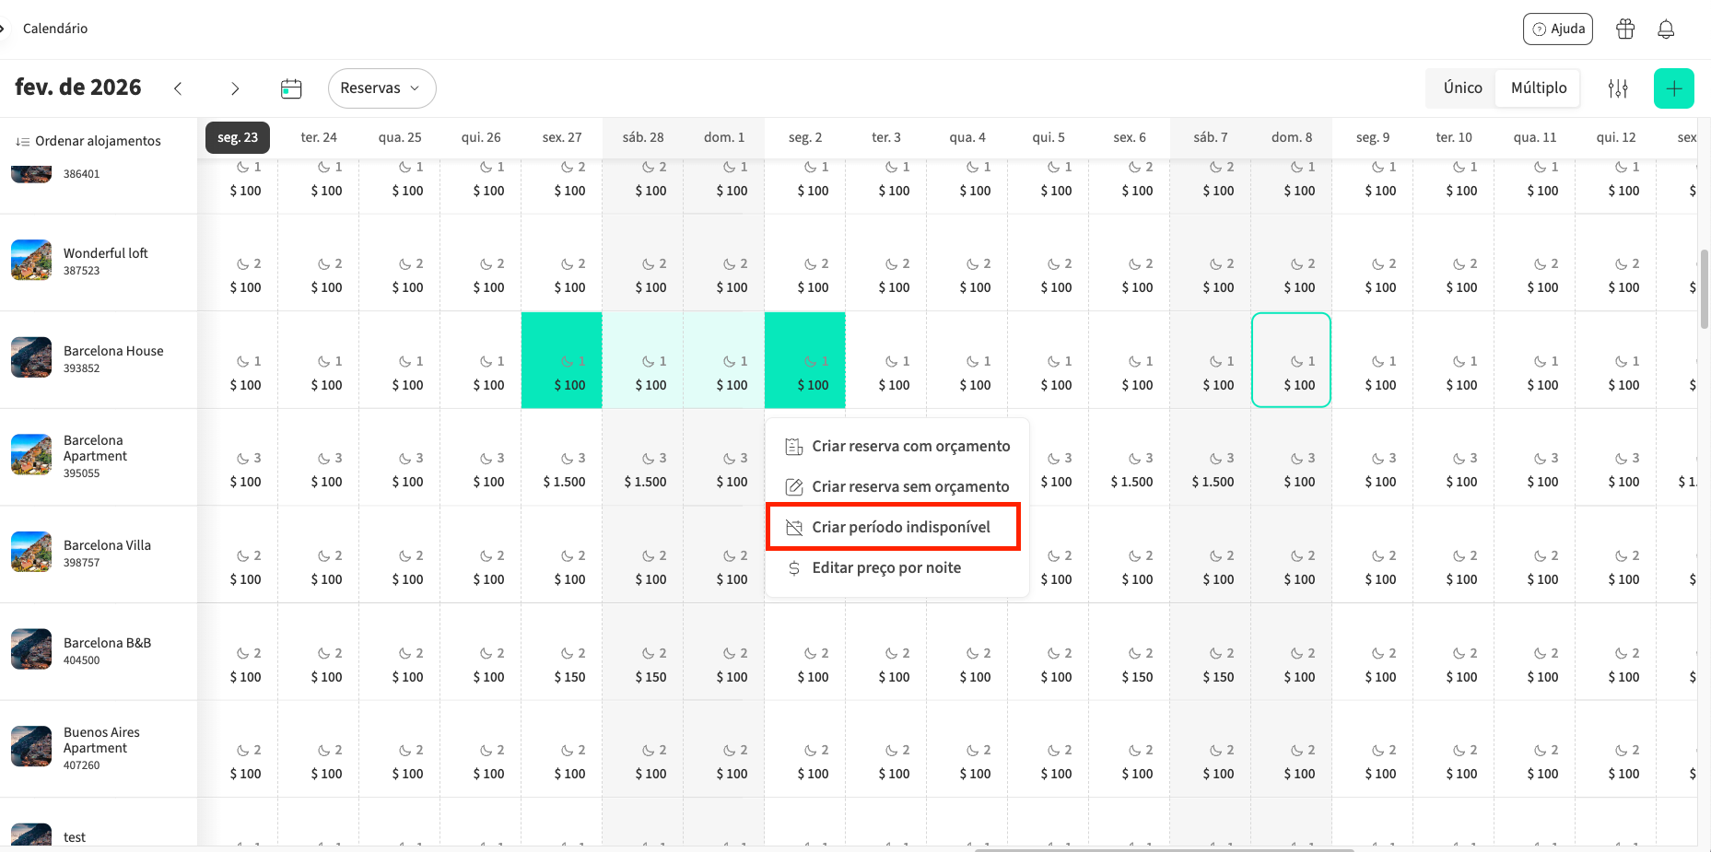The width and height of the screenshot is (1711, 852).
Task: Choose Criar reserva com orçamento
Action: click(x=909, y=446)
